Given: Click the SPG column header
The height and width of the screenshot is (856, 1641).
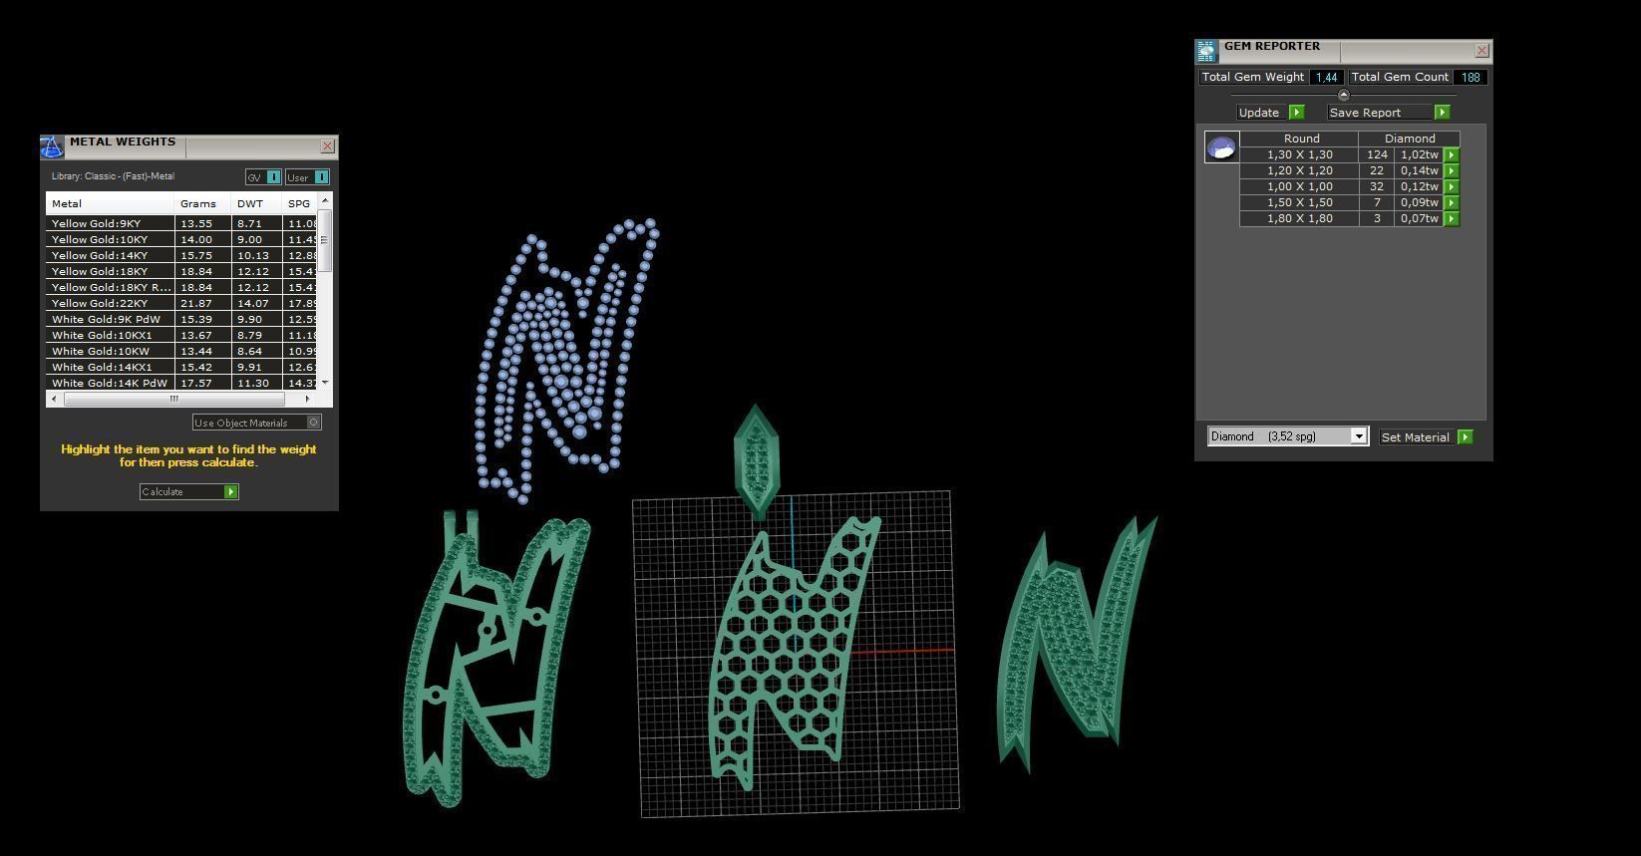Looking at the screenshot, I should (299, 203).
